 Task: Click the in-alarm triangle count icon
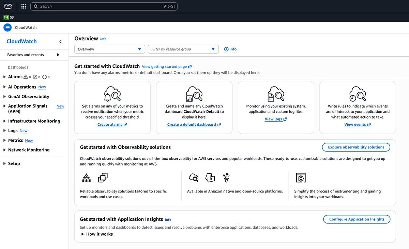[26, 77]
